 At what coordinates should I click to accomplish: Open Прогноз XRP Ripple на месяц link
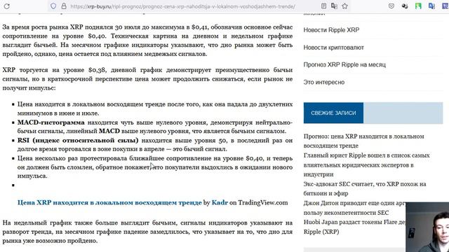click(344, 64)
